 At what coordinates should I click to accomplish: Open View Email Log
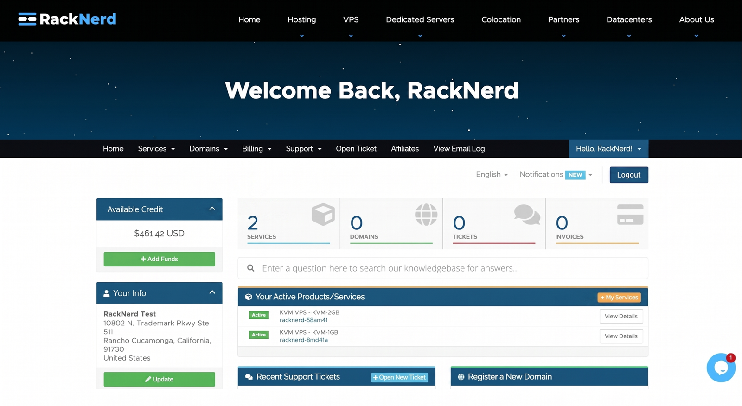point(459,149)
